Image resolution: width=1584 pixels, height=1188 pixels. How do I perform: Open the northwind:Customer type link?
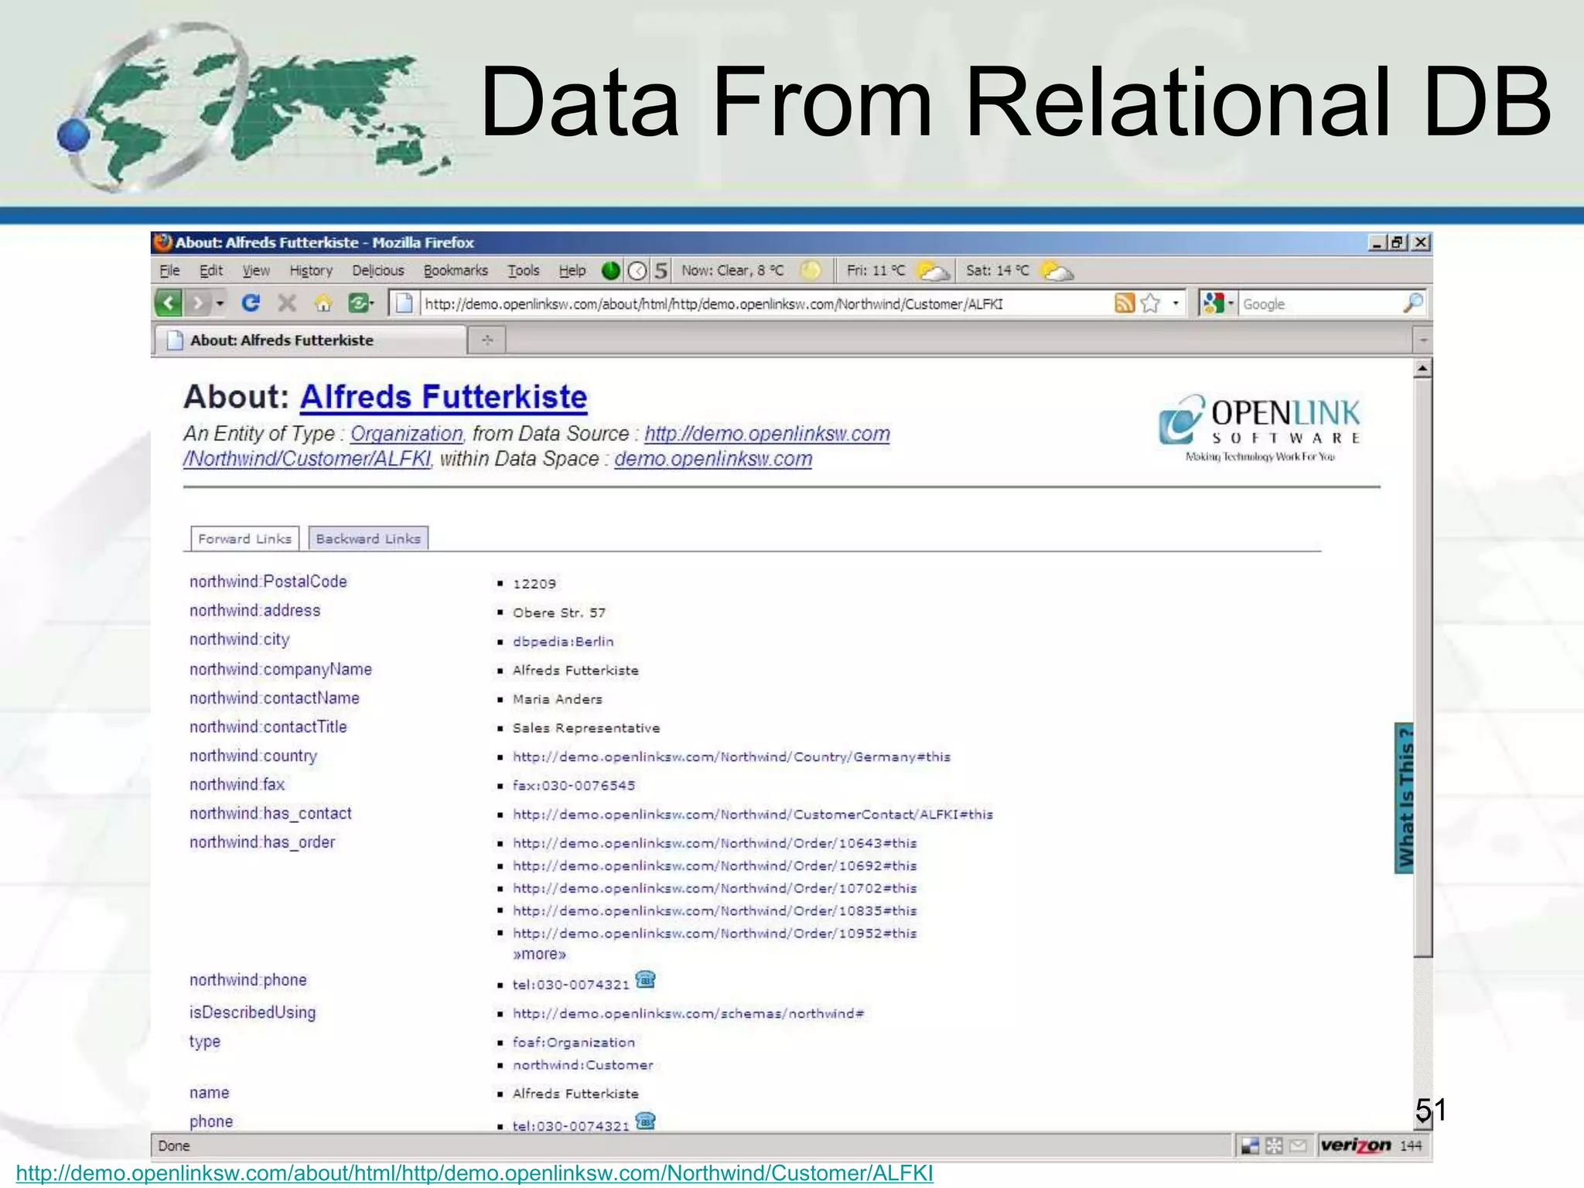pyautogui.click(x=583, y=1065)
